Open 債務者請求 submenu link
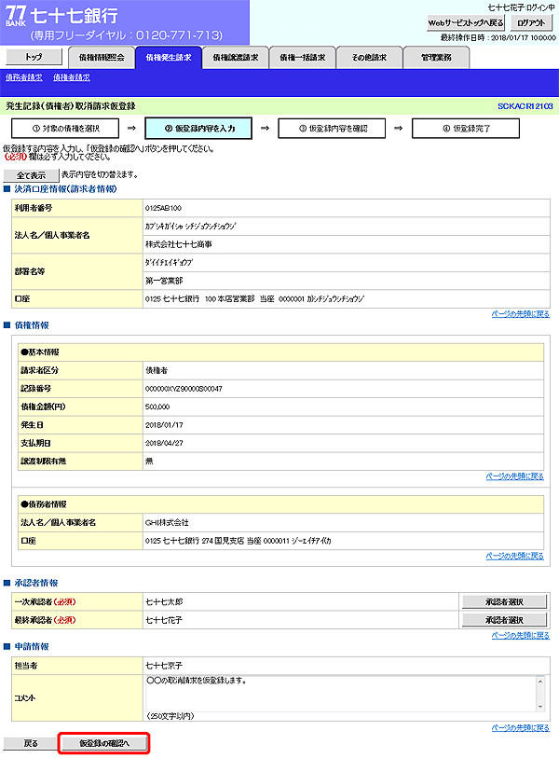This screenshot has height=758, width=559. pos(23,77)
